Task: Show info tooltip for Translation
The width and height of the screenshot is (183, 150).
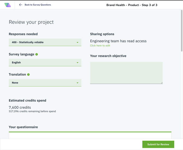Action: pyautogui.click(x=28, y=74)
